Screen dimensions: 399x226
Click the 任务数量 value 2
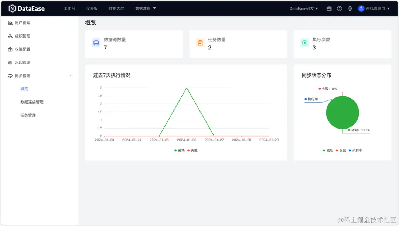(x=210, y=48)
